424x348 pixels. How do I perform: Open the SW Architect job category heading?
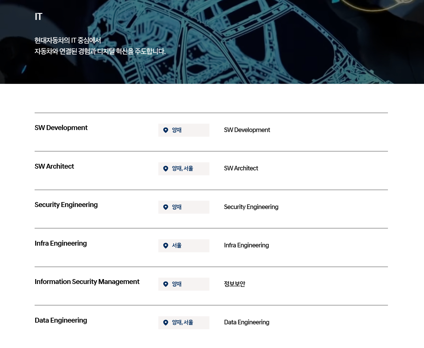[x=54, y=166]
